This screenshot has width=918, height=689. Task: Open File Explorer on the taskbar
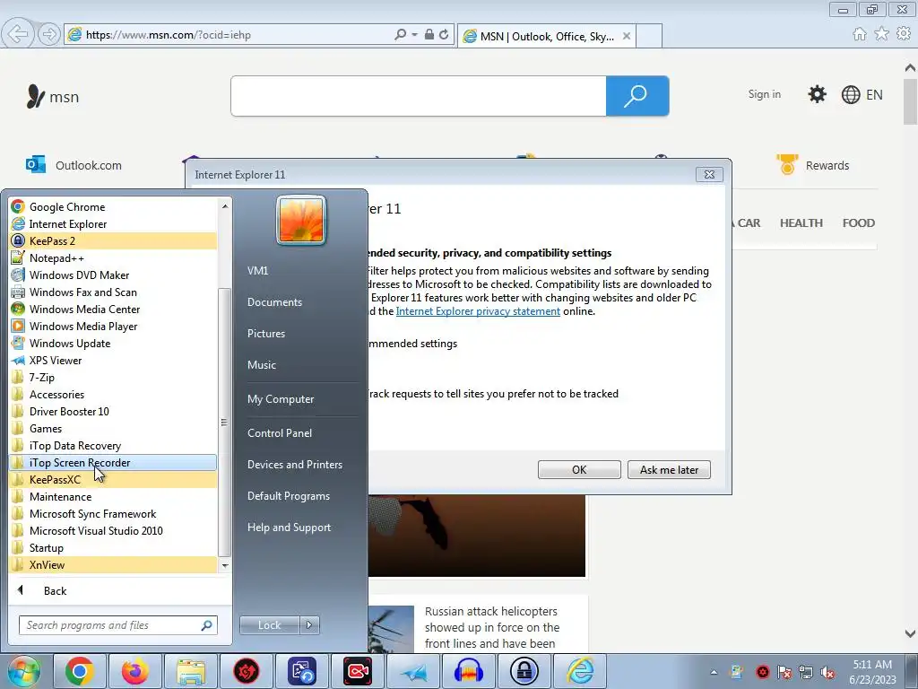(x=191, y=671)
